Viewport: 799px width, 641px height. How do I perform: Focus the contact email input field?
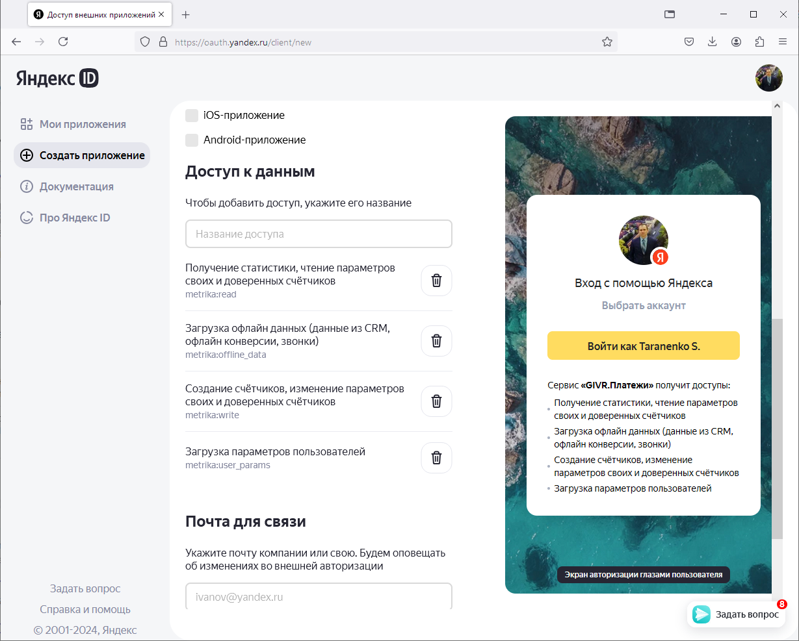(x=319, y=596)
